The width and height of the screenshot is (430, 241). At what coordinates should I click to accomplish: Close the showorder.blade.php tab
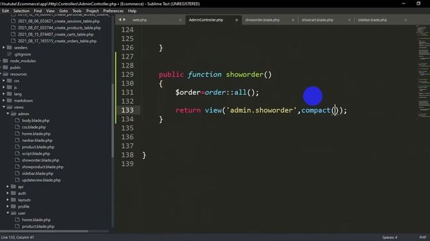[293, 20]
